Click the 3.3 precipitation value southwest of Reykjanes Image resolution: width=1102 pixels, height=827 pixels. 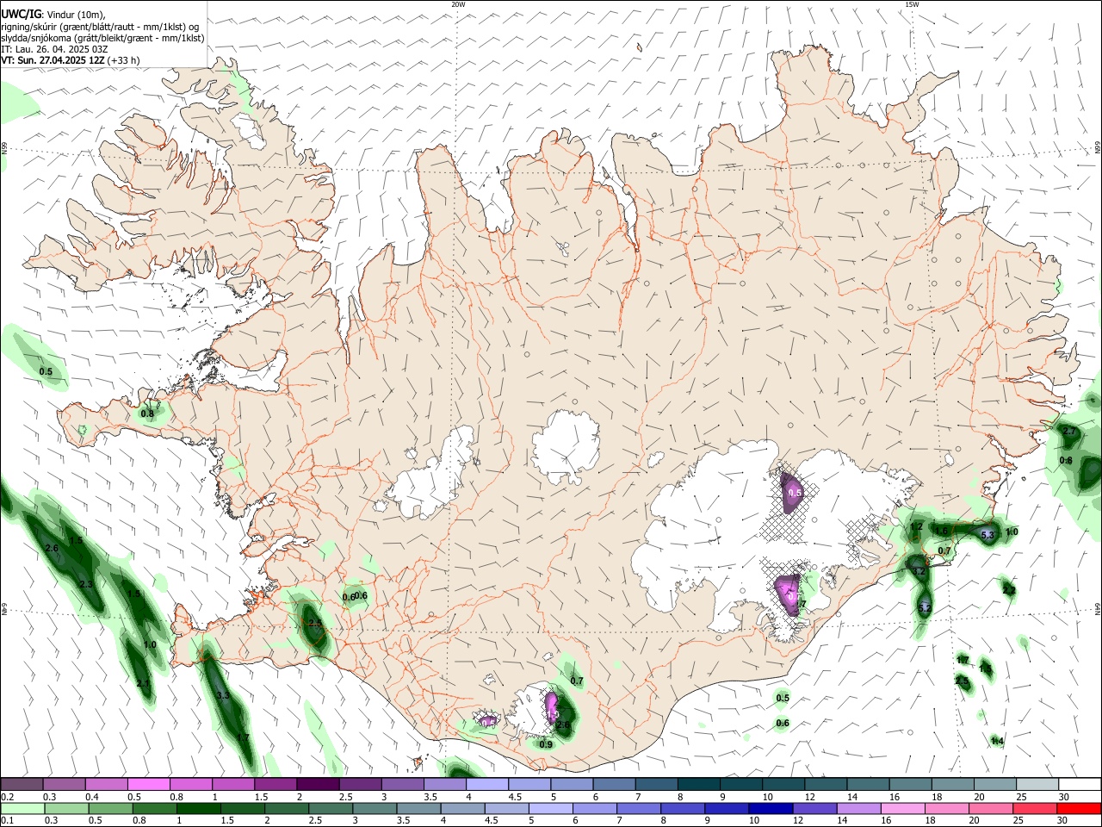(x=223, y=695)
